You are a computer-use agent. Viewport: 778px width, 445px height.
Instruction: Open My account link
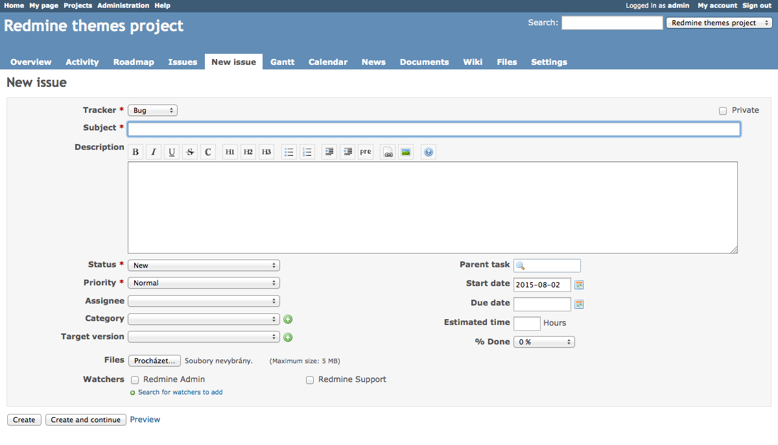718,5
